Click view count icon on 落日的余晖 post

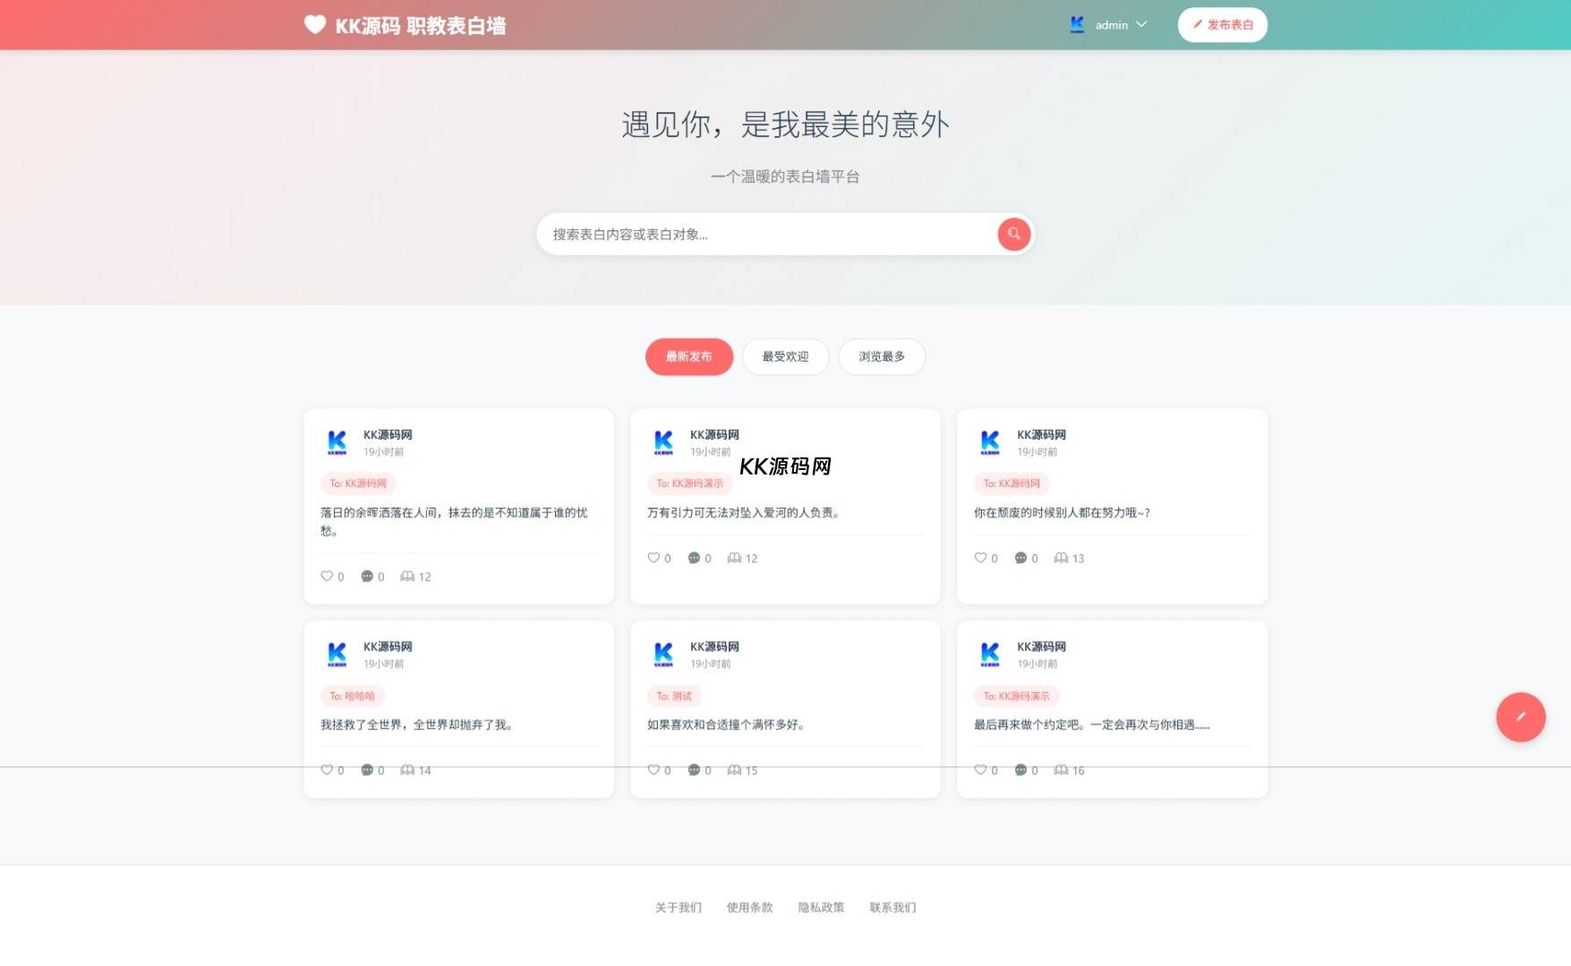point(407,577)
